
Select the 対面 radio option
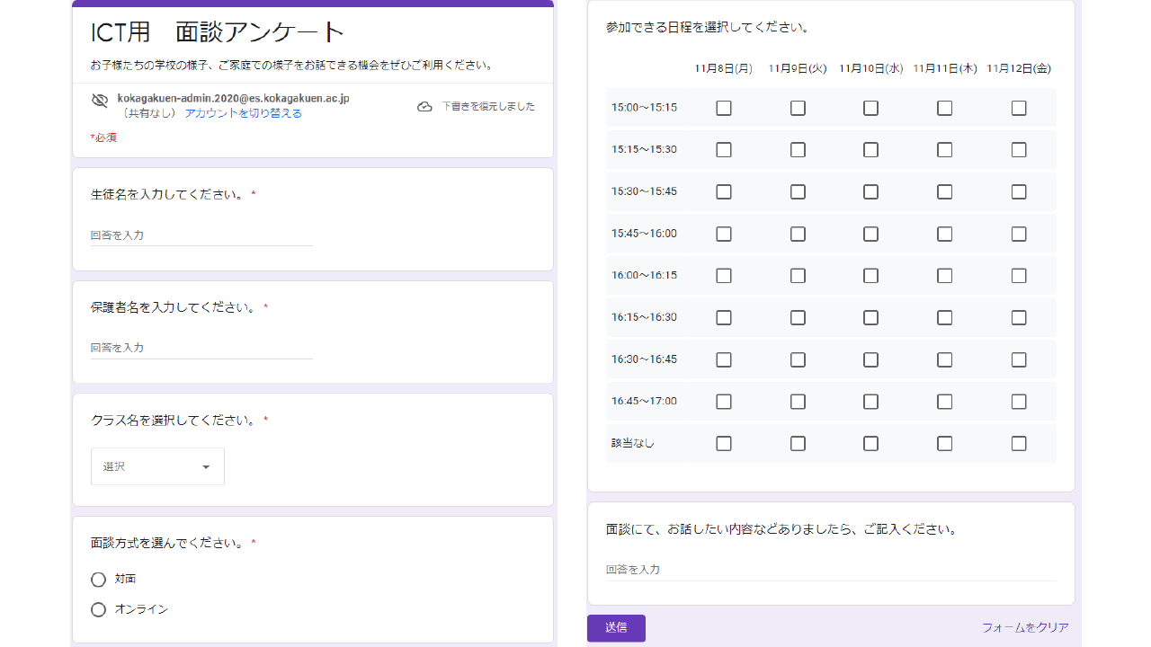(x=99, y=580)
